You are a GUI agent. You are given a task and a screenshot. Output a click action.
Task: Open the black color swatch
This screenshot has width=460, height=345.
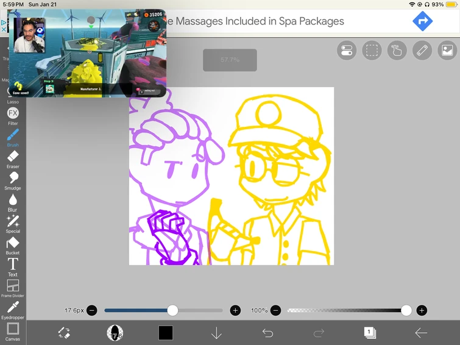click(166, 333)
